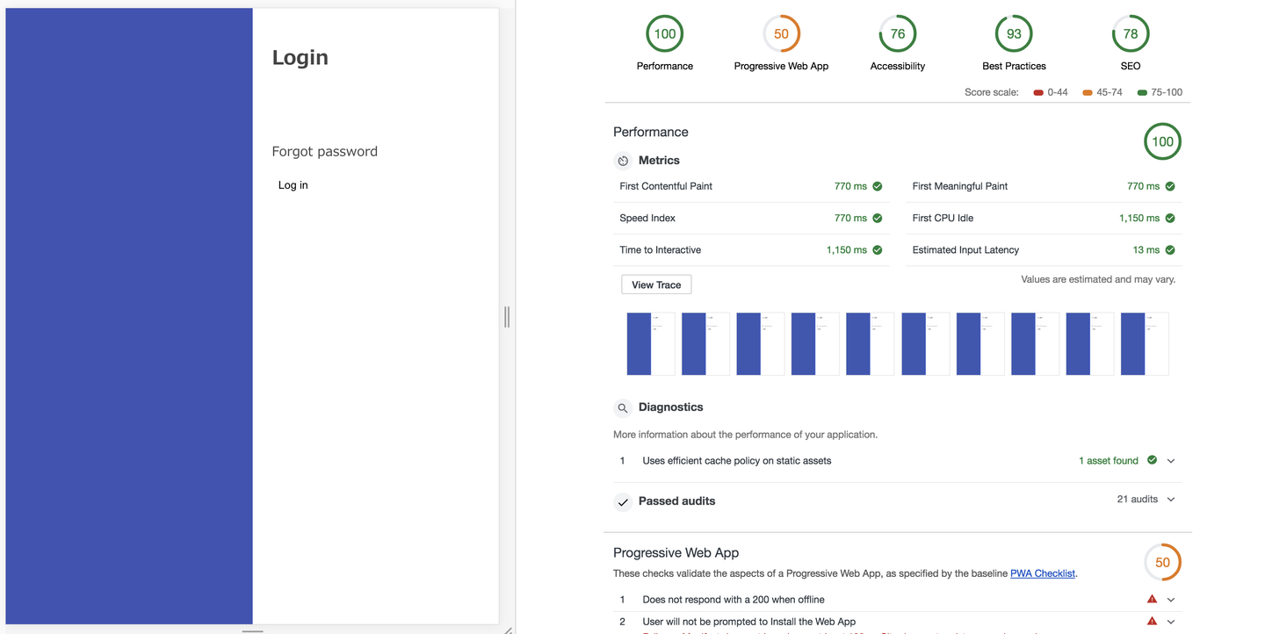Click the vertical panel divider handle
The width and height of the screenshot is (1265, 634).
(507, 317)
